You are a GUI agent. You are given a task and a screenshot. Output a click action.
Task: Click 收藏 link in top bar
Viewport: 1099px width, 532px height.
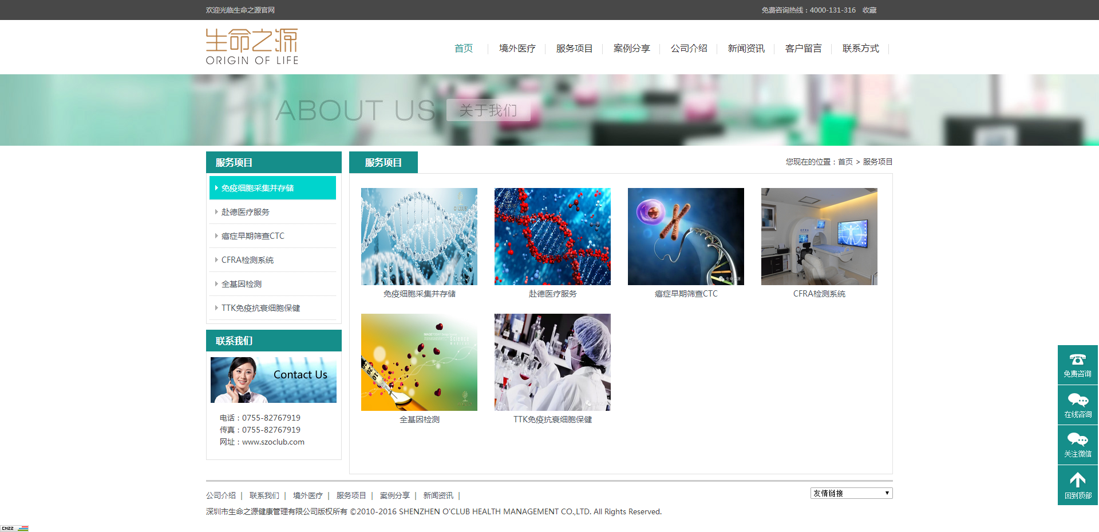coord(869,10)
